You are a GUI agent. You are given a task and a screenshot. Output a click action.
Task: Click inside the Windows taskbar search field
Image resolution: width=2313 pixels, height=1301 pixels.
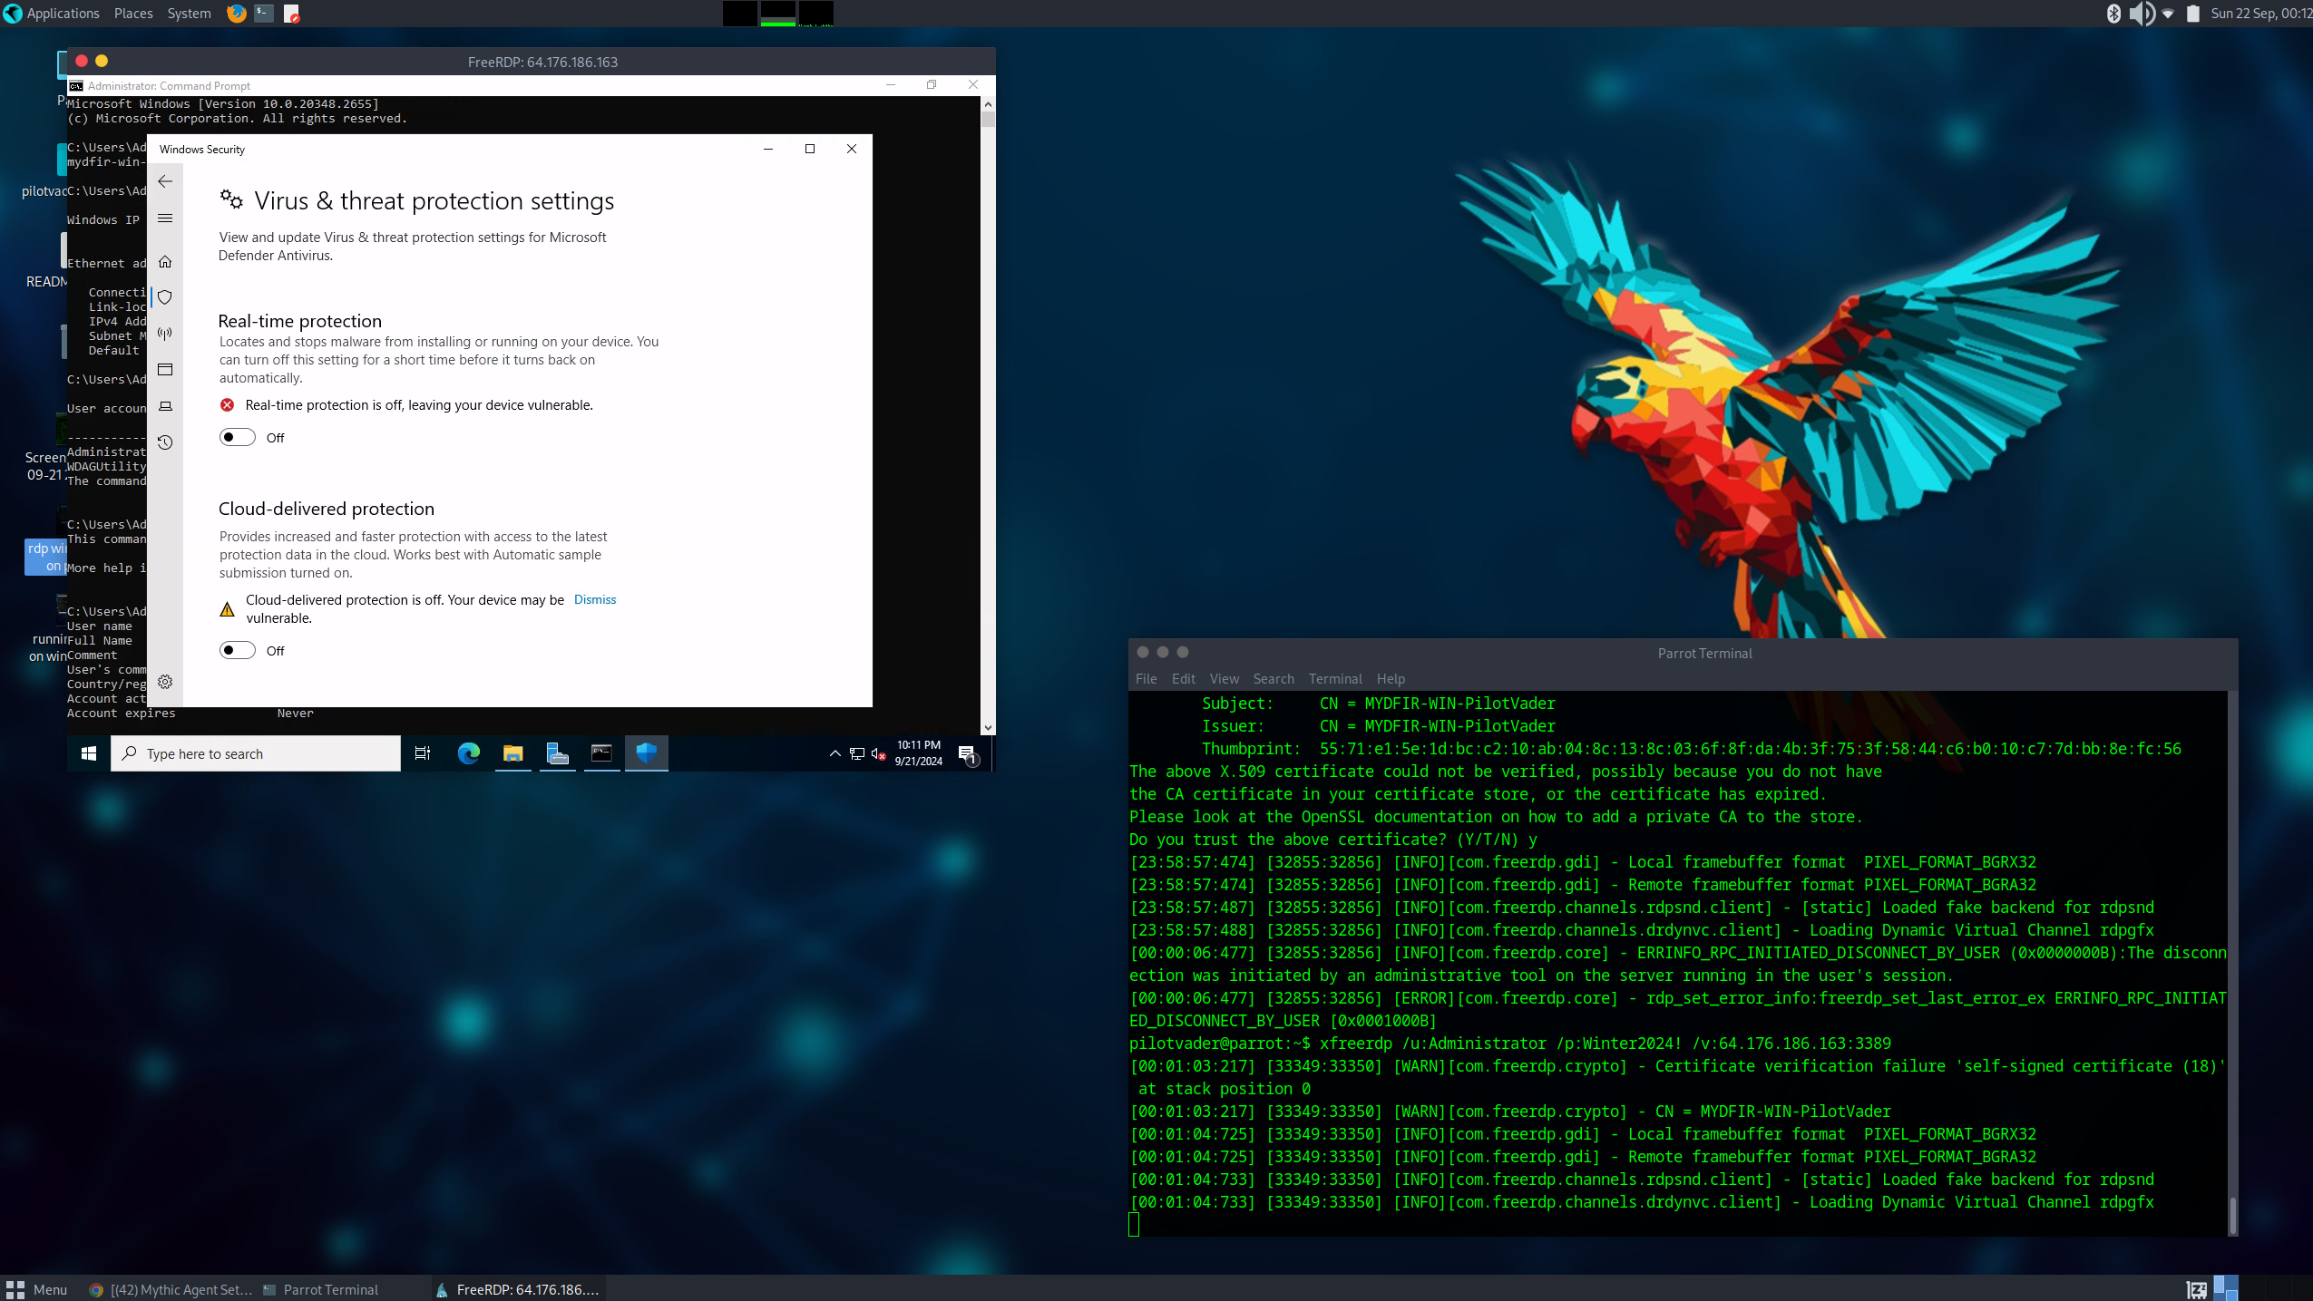pyautogui.click(x=254, y=753)
